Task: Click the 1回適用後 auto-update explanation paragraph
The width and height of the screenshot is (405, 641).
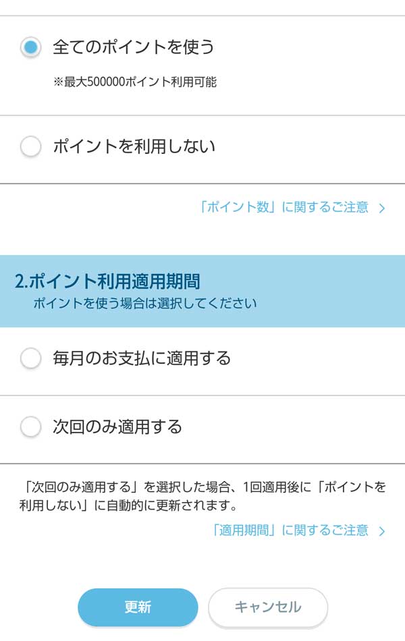Action: pyautogui.click(x=202, y=496)
